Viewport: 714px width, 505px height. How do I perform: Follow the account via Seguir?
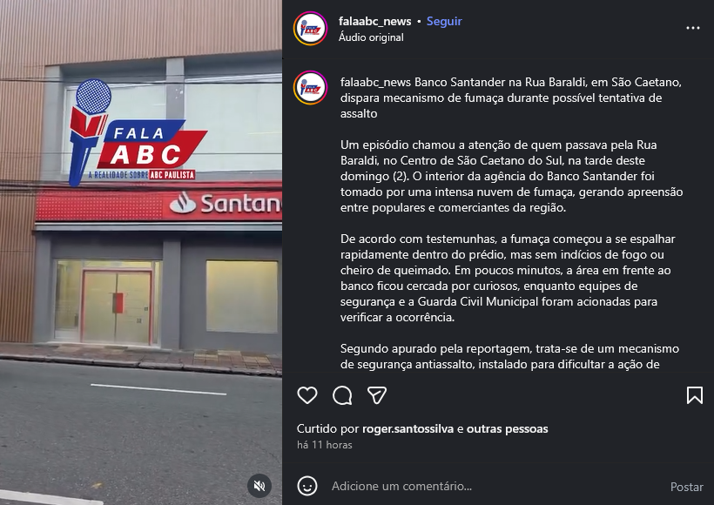click(x=444, y=22)
